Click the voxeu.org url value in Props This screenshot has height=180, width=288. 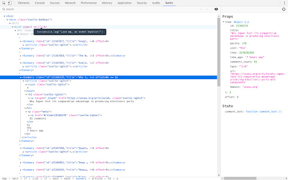(257, 78)
